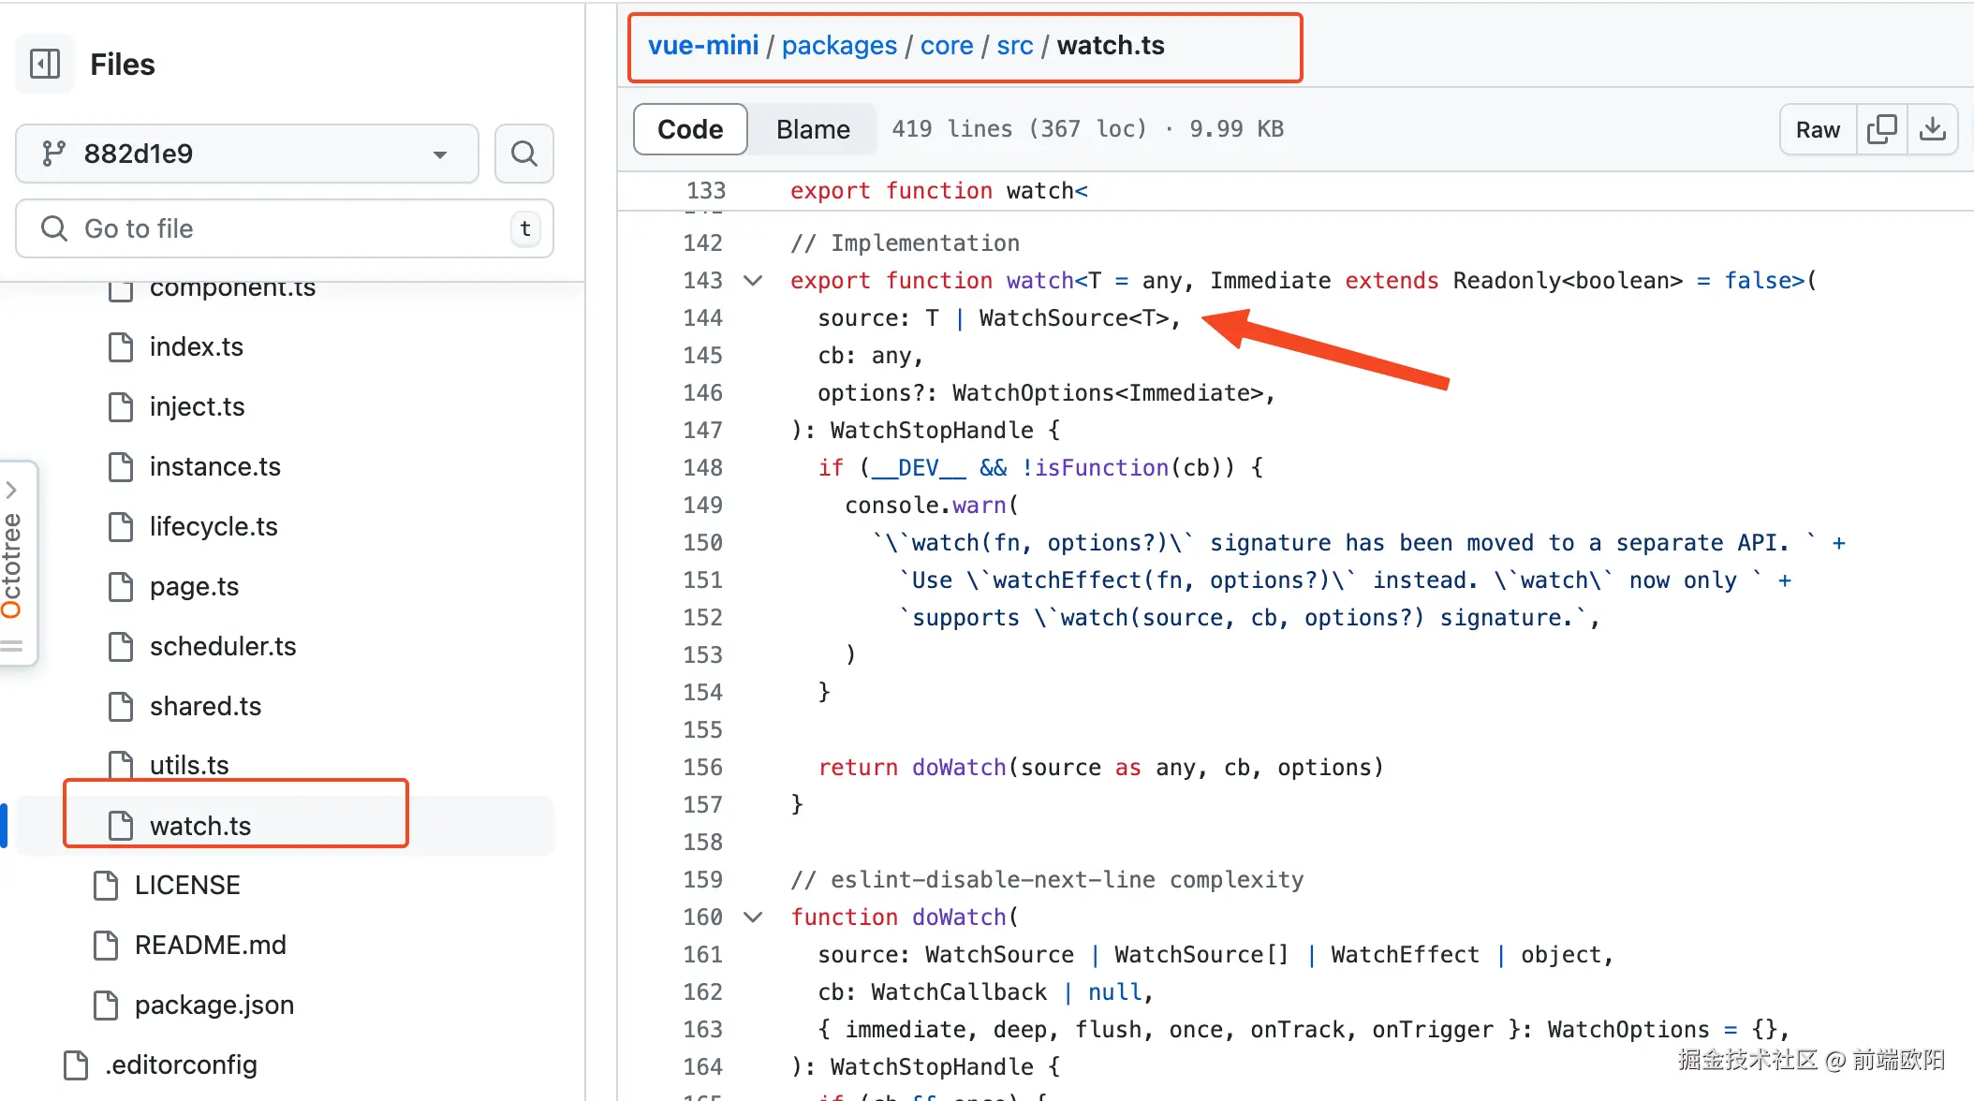Open the Raw file view
Image resolution: width=1974 pixels, height=1101 pixels.
click(x=1818, y=129)
